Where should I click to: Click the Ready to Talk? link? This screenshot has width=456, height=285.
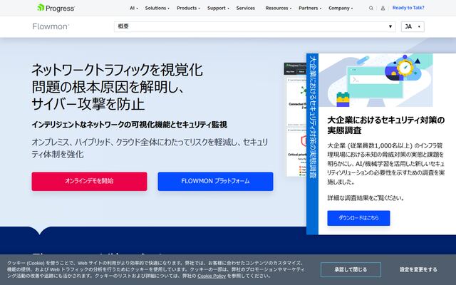pos(408,8)
